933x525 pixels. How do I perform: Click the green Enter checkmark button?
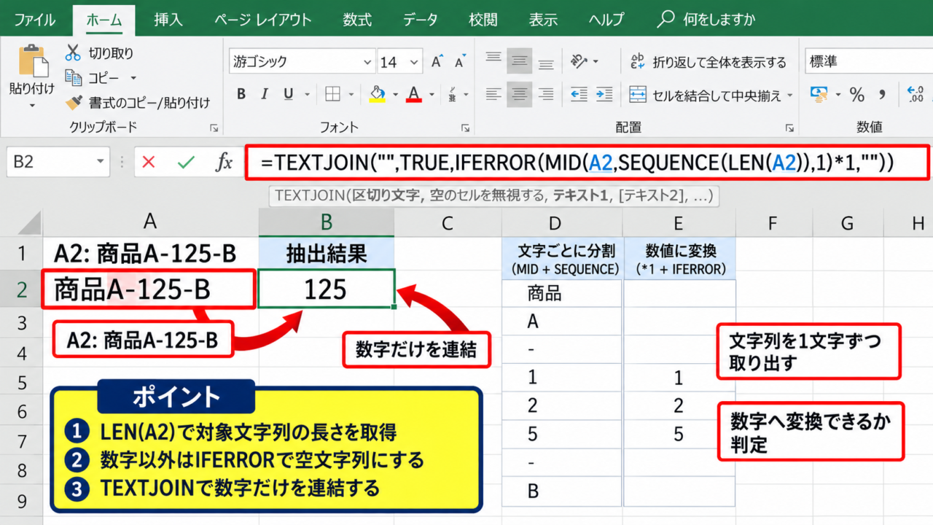187,162
